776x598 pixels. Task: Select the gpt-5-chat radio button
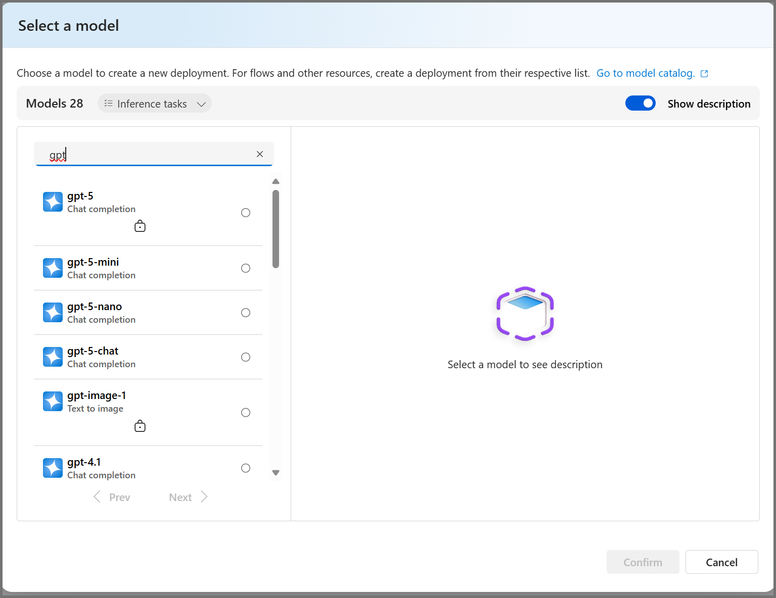(246, 357)
